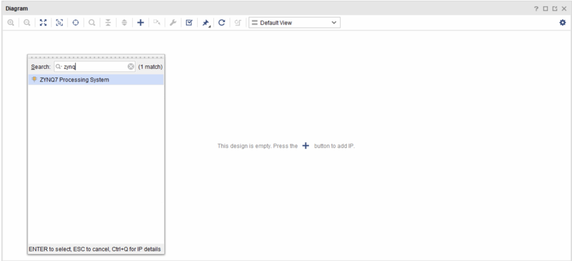The image size is (572, 261).
Task: Click the Zoom Fit icon
Action: [x=43, y=23]
